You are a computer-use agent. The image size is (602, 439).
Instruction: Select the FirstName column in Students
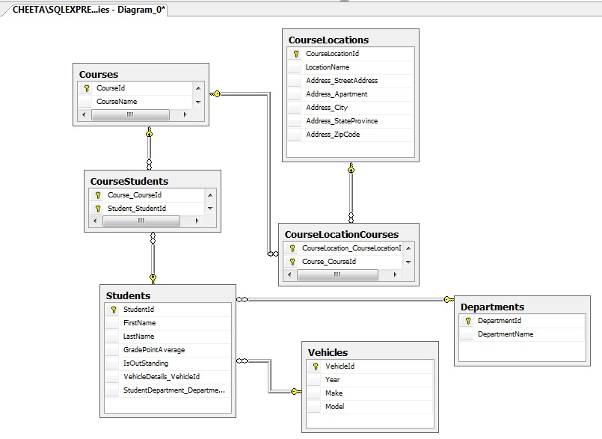pyautogui.click(x=168, y=323)
